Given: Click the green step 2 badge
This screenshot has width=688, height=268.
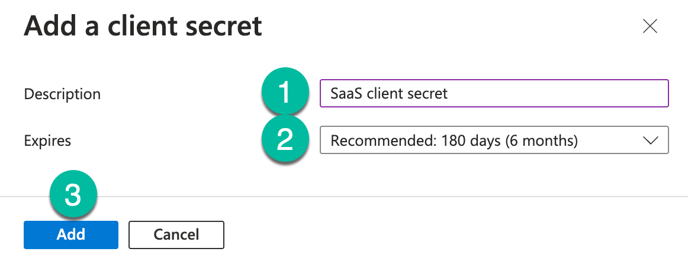Looking at the screenshot, I should click(x=285, y=140).
